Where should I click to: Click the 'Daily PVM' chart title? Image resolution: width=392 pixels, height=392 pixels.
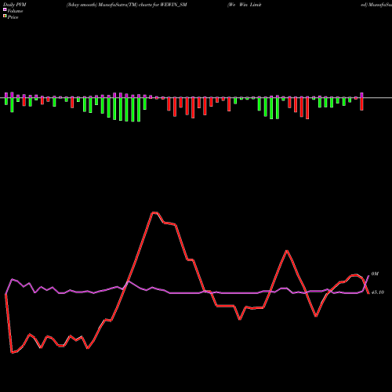[x=15, y=5]
